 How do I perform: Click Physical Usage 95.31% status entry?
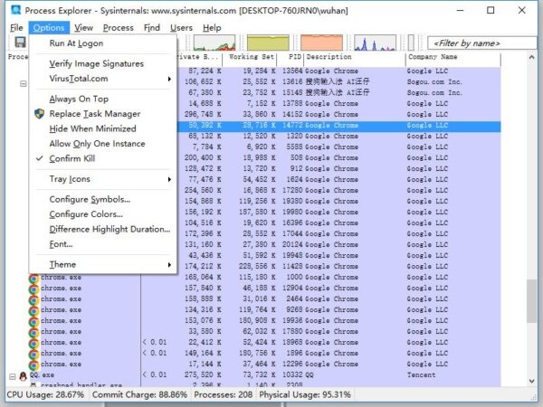305,395
